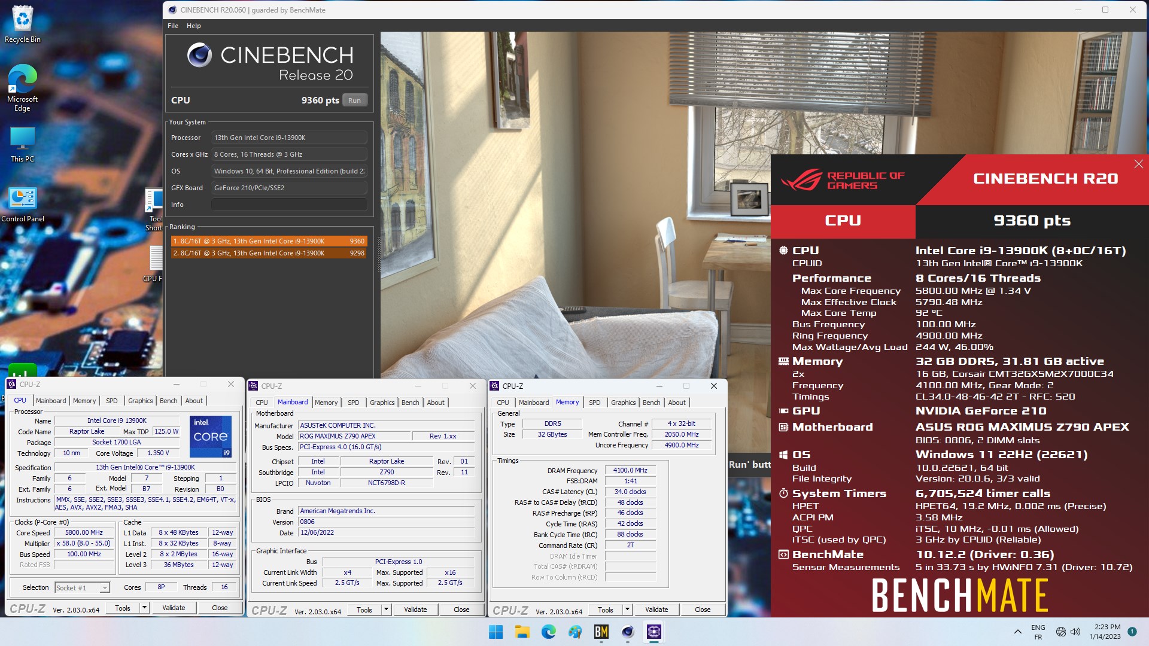Click Validate in Memory CPU-Z window
This screenshot has width=1149, height=646.
click(656, 610)
